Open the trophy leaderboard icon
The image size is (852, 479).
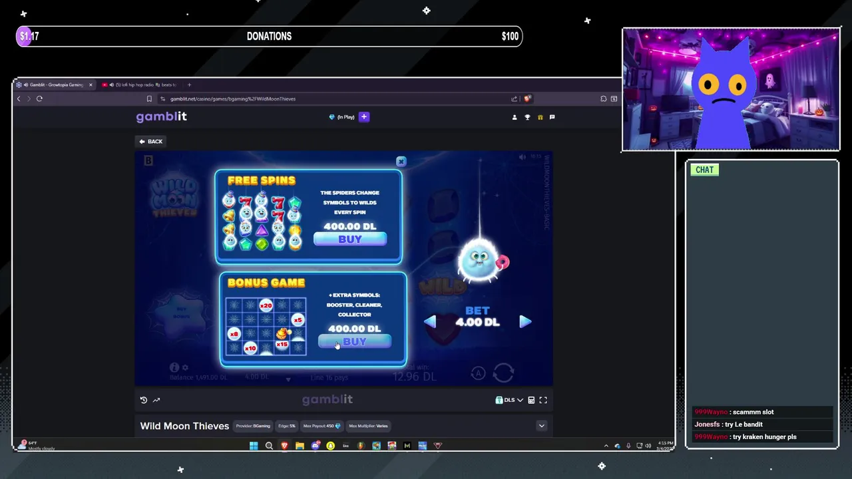[527, 117]
